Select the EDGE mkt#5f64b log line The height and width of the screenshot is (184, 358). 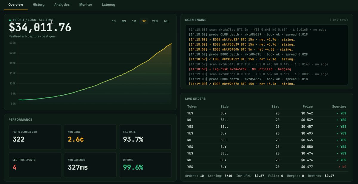point(241,49)
